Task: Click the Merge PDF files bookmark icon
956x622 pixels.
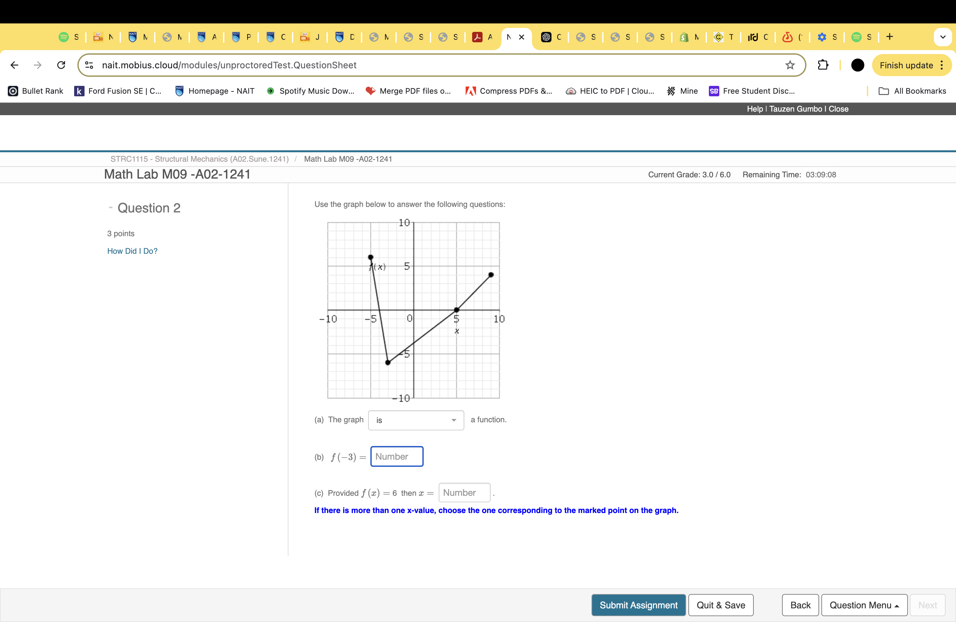Action: pyautogui.click(x=369, y=91)
